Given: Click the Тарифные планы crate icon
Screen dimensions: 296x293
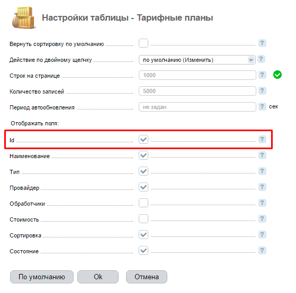Looking at the screenshot, I should [x=24, y=18].
